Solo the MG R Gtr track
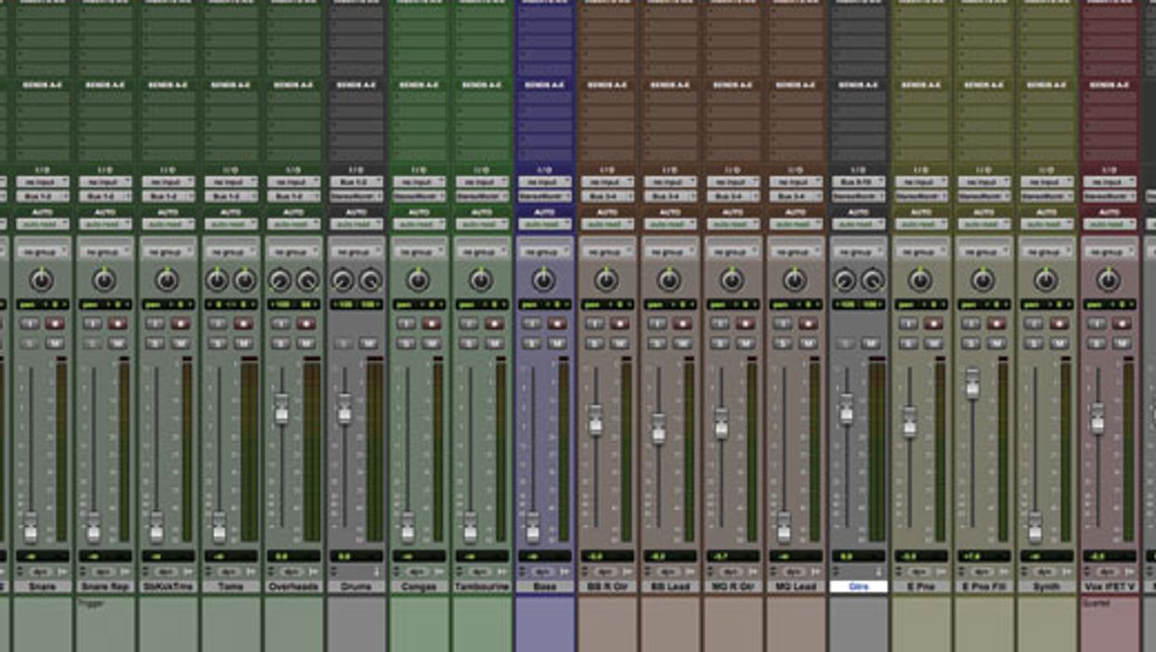 [720, 344]
